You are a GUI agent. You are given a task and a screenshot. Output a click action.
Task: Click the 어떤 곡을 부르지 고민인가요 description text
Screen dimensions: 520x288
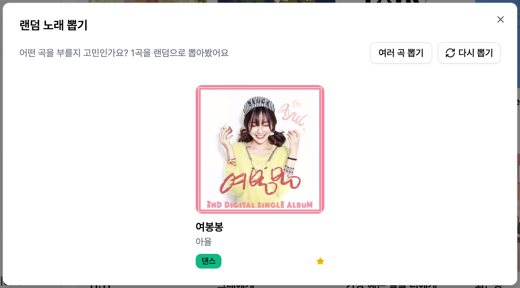point(124,53)
